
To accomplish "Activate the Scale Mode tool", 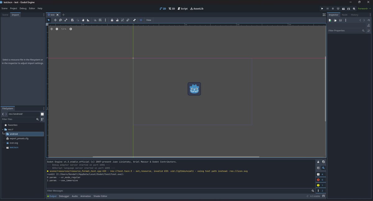I will [66, 20].
